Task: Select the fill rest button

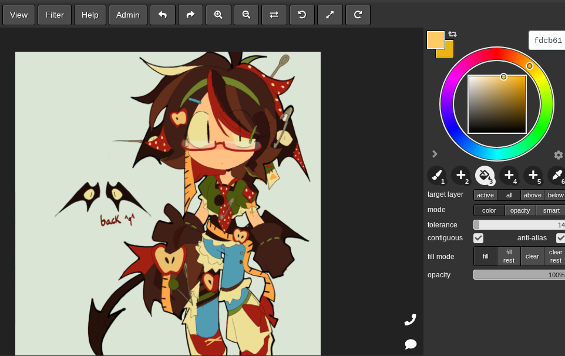Action: tap(509, 256)
